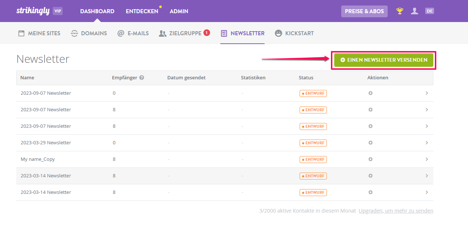
Task: Follow the Upgraden, um mehr zu senden link
Action: point(396,211)
